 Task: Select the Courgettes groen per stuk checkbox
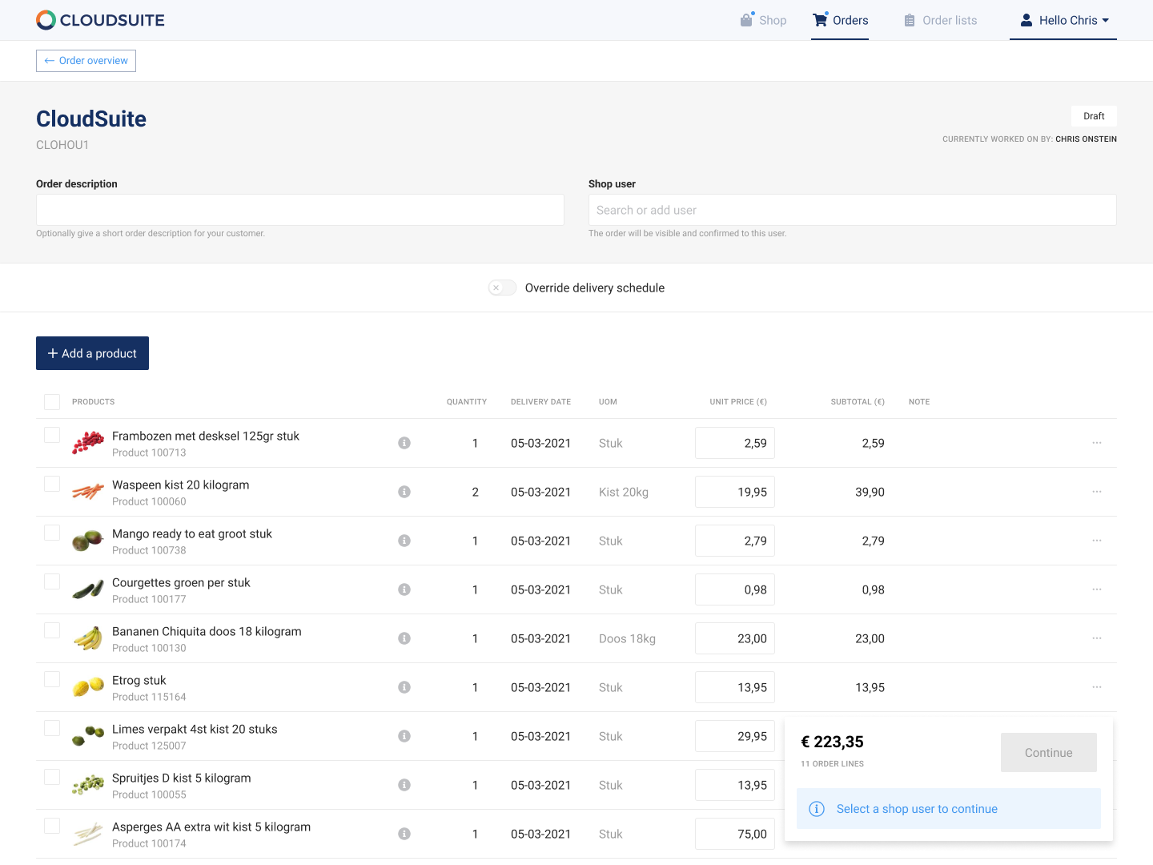[x=52, y=581]
